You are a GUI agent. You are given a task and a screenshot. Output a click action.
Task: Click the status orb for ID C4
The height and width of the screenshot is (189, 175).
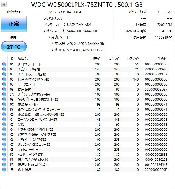coord(4,129)
